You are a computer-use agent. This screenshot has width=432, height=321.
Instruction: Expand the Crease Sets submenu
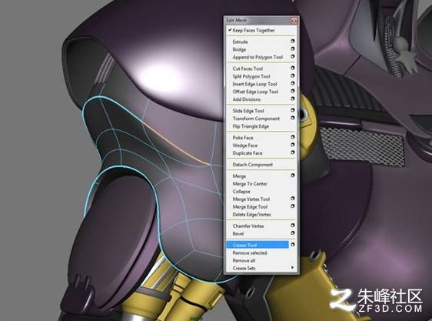coord(261,269)
